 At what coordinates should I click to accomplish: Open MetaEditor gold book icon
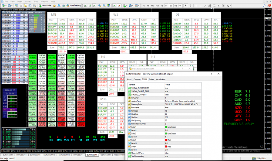click(x=54, y=6)
